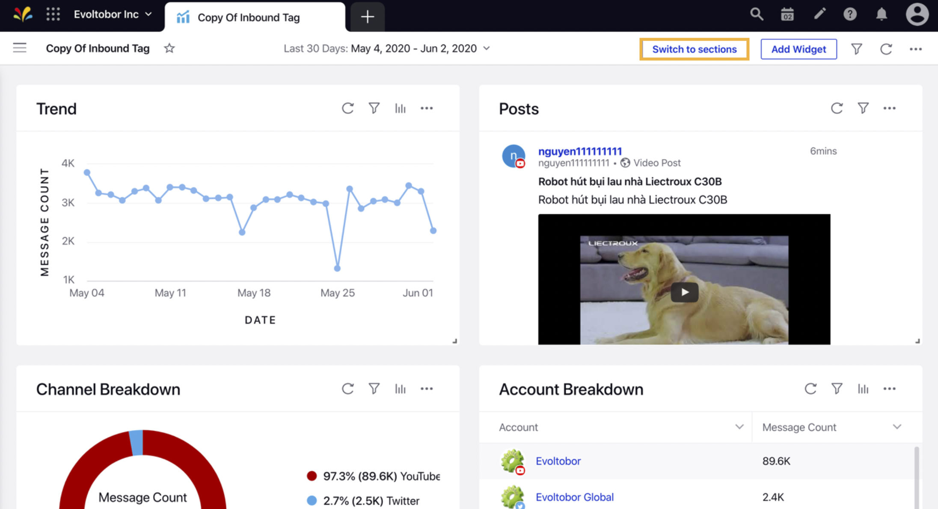The height and width of the screenshot is (509, 938).
Task: Open the Evoltobor account link
Action: (x=558, y=461)
